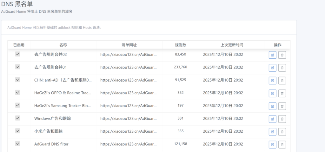Edit the Windows广告和跟踪 list
The width and height of the screenshot is (325, 152).
coord(272,119)
